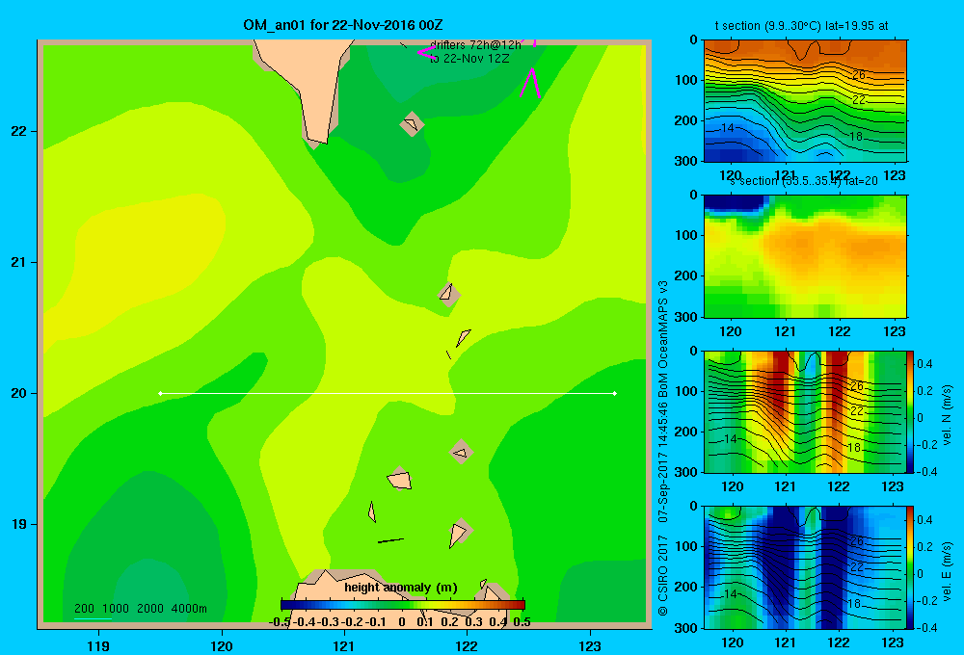The height and width of the screenshot is (655, 964).
Task: Click the -0.5 tick on height anomaly colorbar
Action: pyautogui.click(x=280, y=622)
